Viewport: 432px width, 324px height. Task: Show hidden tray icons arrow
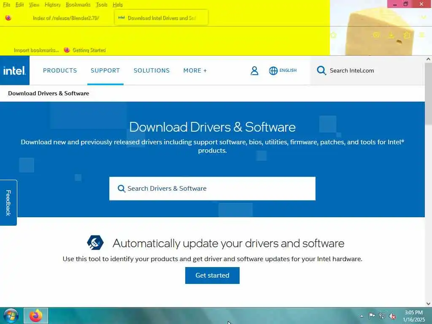362,316
